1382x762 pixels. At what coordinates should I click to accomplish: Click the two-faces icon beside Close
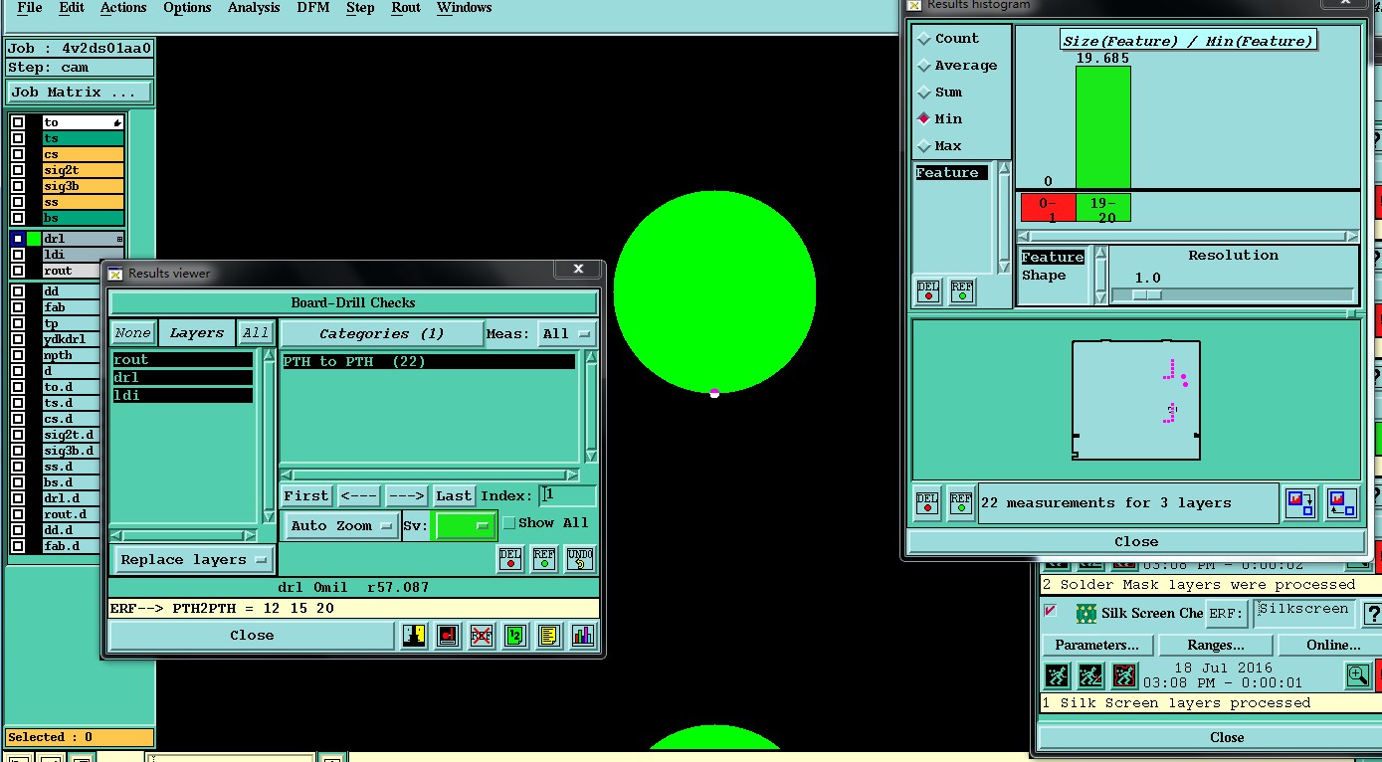click(414, 636)
